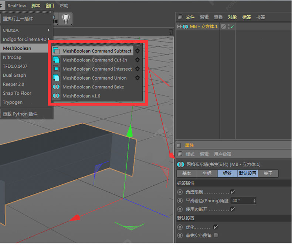Click red X axis arrow handle

[75, 217]
